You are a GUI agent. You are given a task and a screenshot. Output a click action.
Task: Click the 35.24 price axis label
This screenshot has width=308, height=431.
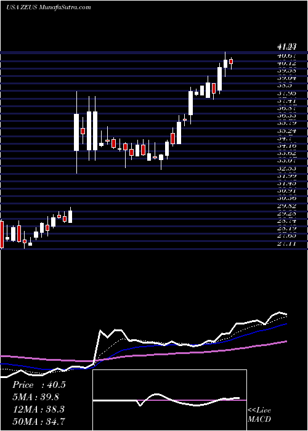pos(287,131)
